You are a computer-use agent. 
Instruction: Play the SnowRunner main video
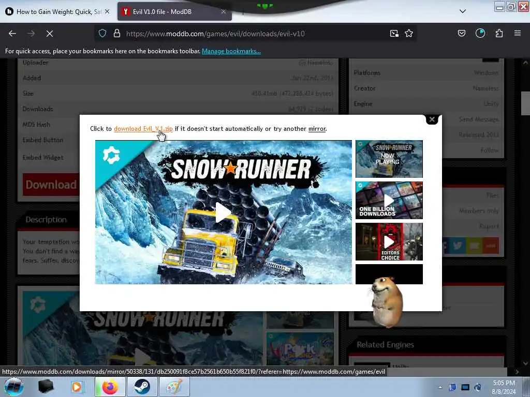click(223, 212)
